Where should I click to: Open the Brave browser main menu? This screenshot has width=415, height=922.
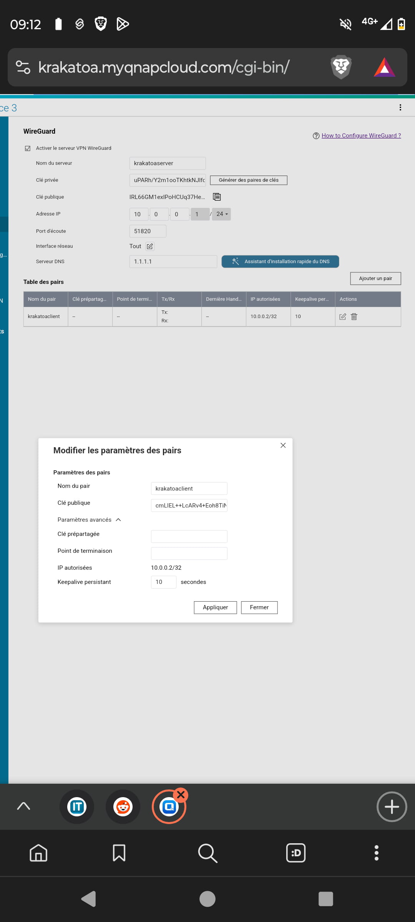tap(377, 853)
